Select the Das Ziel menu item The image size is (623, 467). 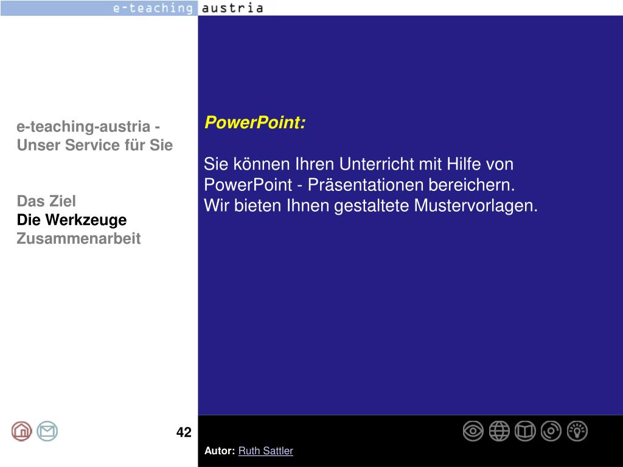46,201
